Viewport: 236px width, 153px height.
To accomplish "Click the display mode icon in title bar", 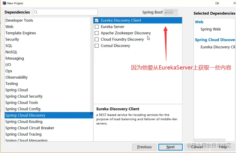I will point(217,3).
